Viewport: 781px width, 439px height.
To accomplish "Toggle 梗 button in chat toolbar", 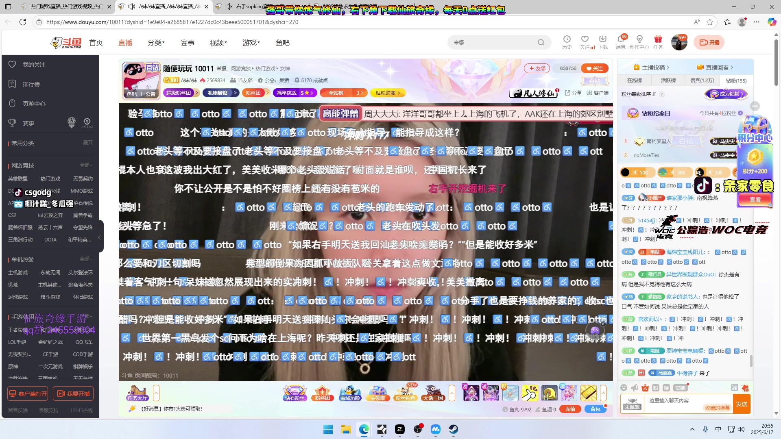I will pos(666,388).
